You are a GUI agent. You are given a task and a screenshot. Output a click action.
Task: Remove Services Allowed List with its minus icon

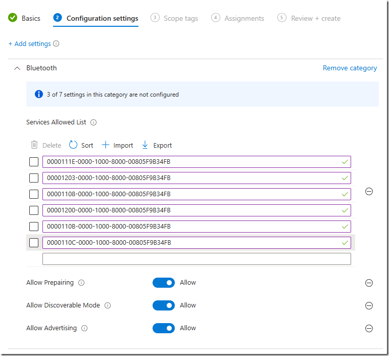point(369,192)
